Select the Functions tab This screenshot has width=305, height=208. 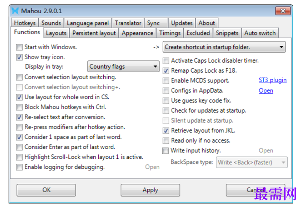point(27,32)
